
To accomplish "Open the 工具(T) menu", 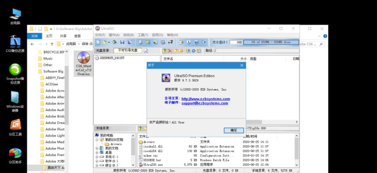I will click(x=143, y=35).
